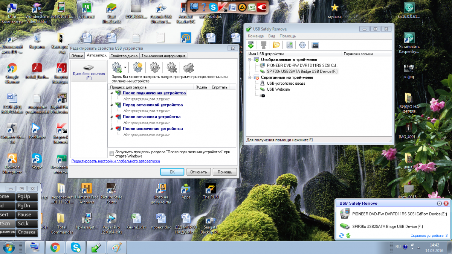The height and width of the screenshot is (254, 452).
Task: Click the green Stop device arrow icon
Action: [251, 45]
